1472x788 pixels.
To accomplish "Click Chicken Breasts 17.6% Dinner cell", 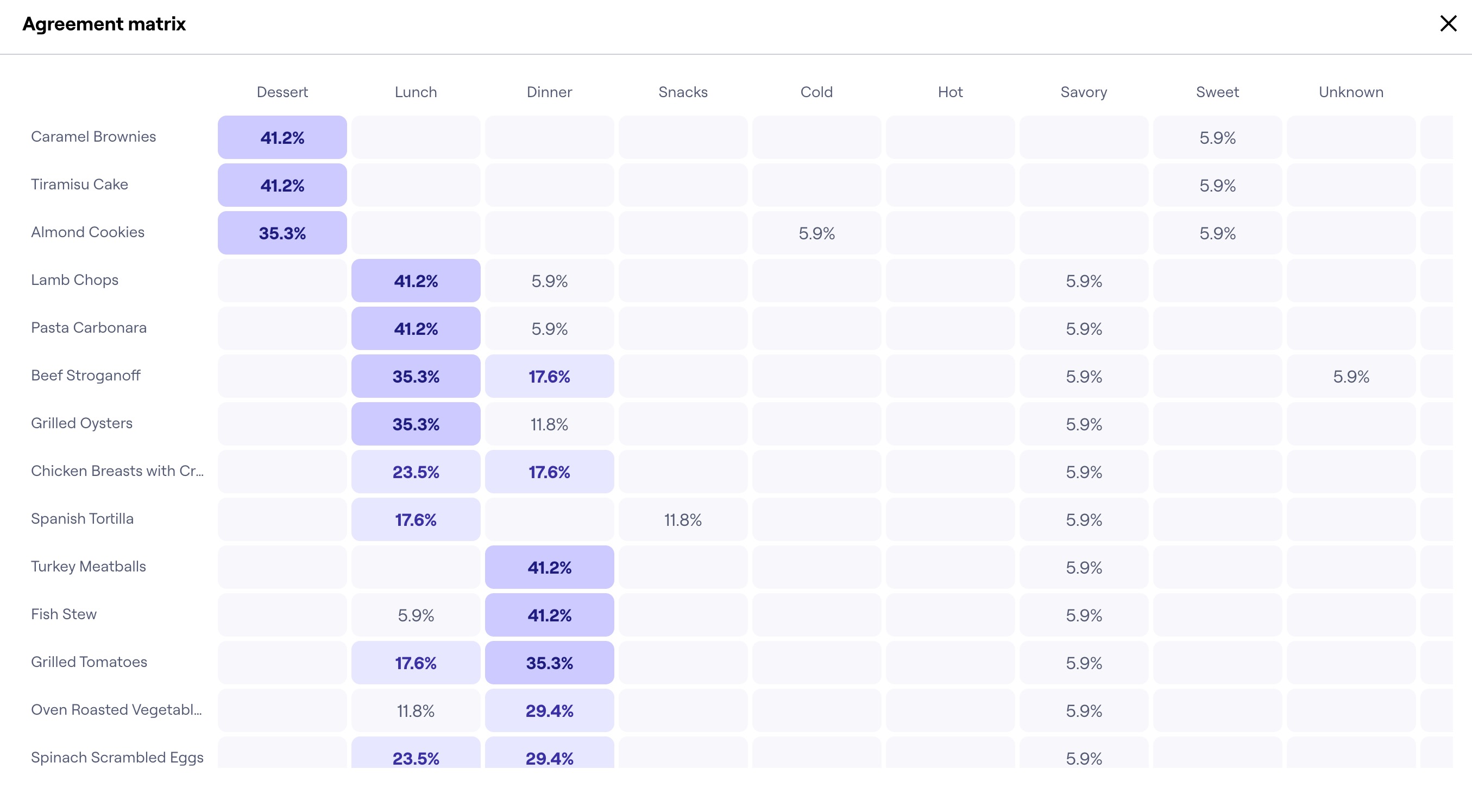I will (x=549, y=472).
